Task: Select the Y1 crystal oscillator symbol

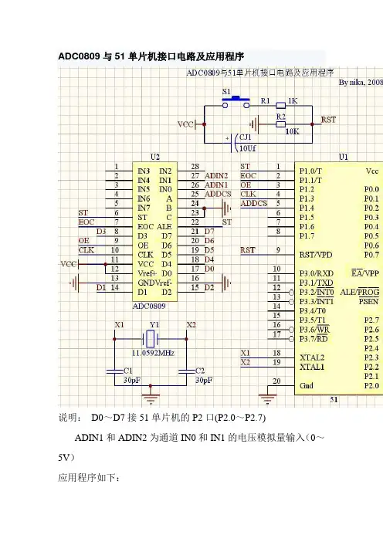Action: tap(151, 339)
